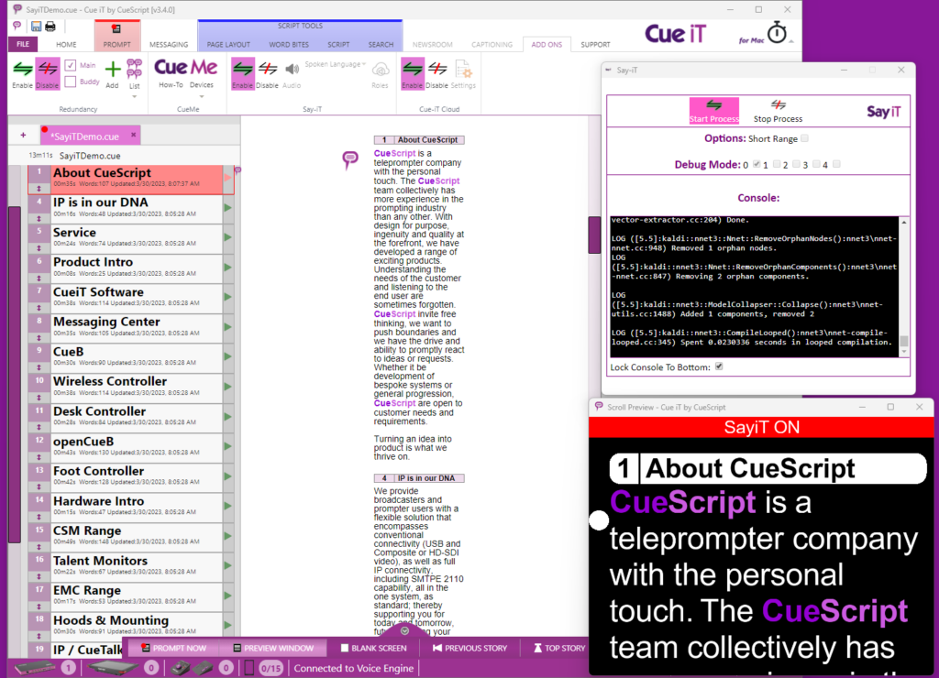This screenshot has width=939, height=678.
Task: Open Cue-iT Cloud Settings
Action: [x=463, y=75]
